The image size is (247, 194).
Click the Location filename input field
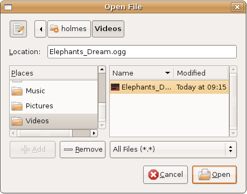(142, 52)
